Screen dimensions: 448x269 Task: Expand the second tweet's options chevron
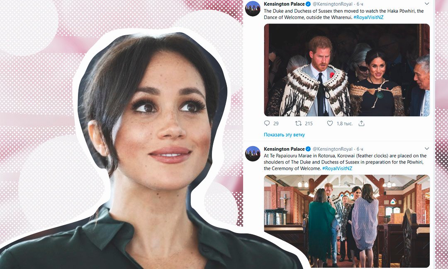point(427,149)
